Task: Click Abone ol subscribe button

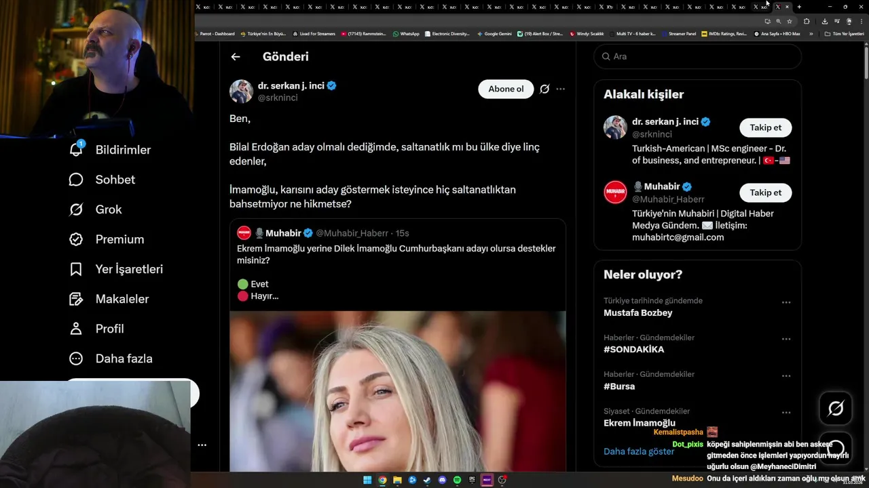Action: point(506,89)
